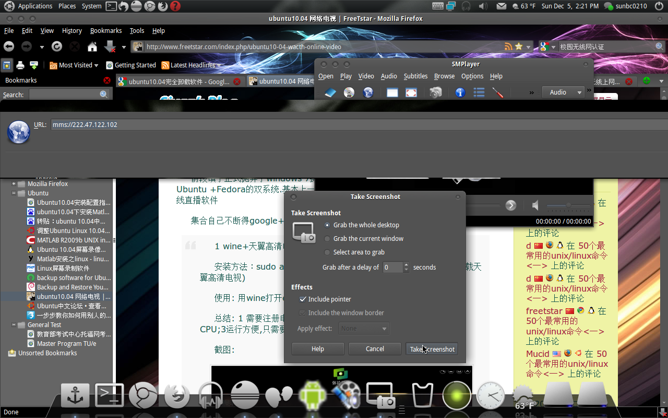Open the mail indicator in the top panel
This screenshot has height=418, width=668.
[x=501, y=6]
